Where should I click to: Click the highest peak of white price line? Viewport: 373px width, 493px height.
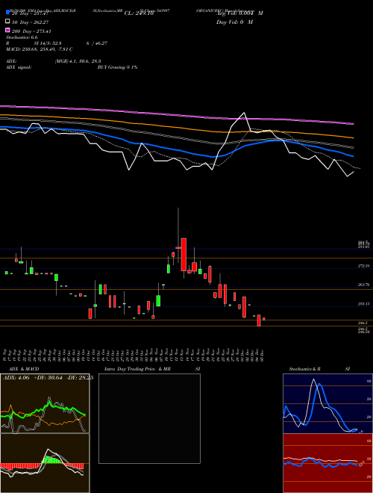[x=244, y=113]
